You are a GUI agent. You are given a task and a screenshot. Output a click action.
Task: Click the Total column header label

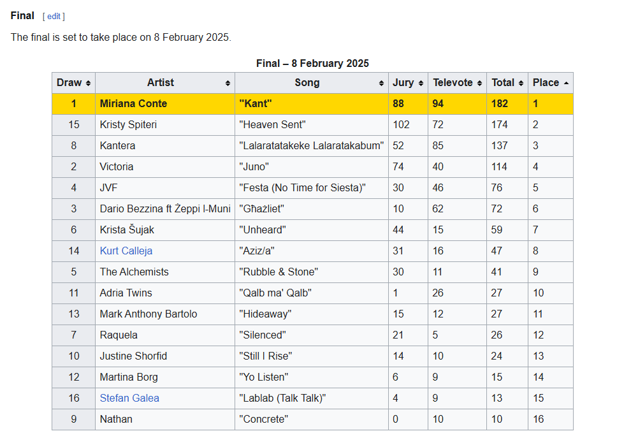tap(502, 83)
